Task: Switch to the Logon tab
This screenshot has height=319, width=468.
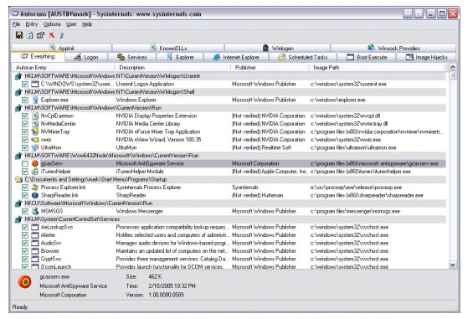Action: click(x=86, y=57)
